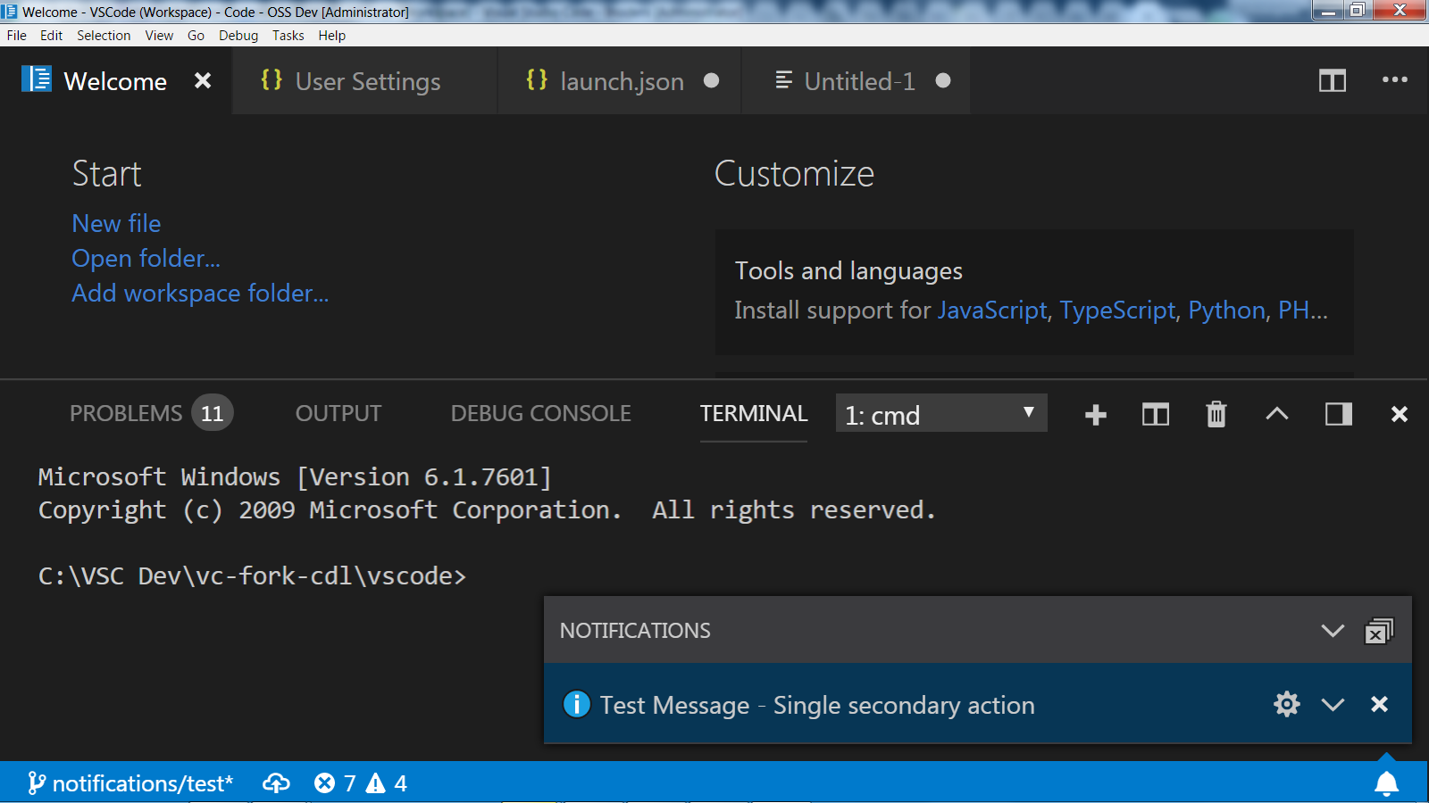Click the Open folder... link

pos(146,258)
